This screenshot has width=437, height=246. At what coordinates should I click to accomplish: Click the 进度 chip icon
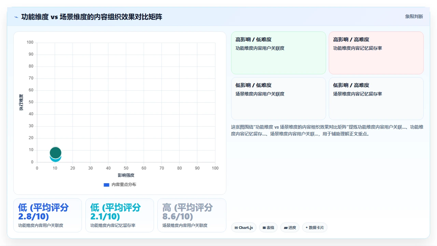(x=286, y=228)
